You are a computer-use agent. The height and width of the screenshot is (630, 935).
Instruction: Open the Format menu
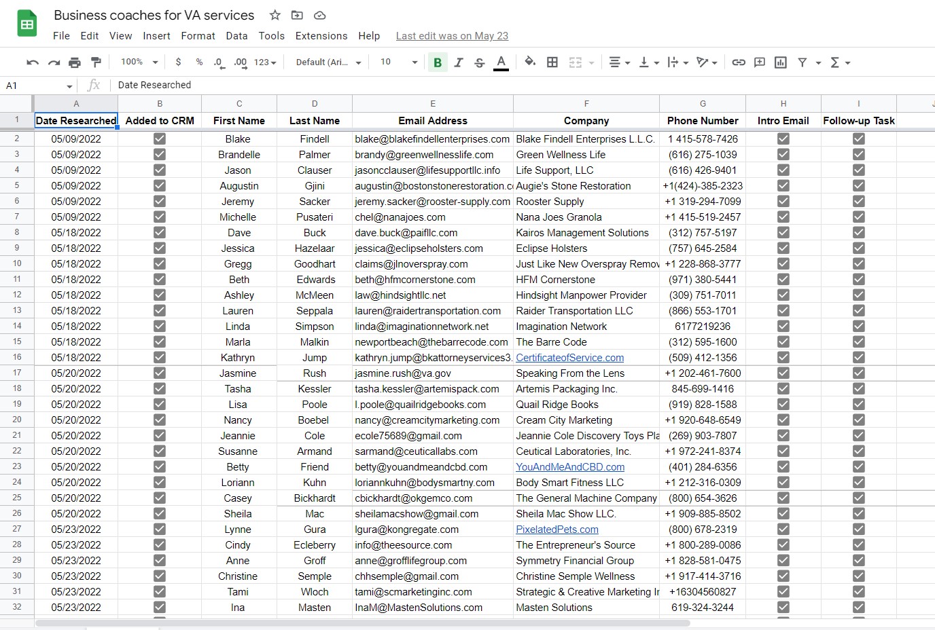point(198,36)
